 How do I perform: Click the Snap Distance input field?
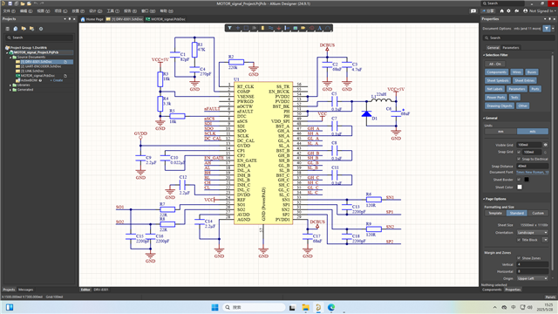coord(533,166)
